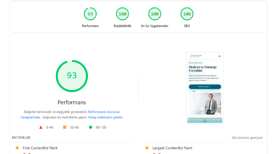This screenshot has width=274, height=154.
Task: Click the page screenshot thumbnail
Action: pyautogui.click(x=205, y=88)
